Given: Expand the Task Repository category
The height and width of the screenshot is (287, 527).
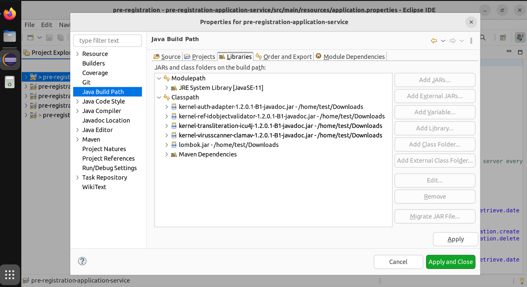Looking at the screenshot, I should pyautogui.click(x=78, y=178).
